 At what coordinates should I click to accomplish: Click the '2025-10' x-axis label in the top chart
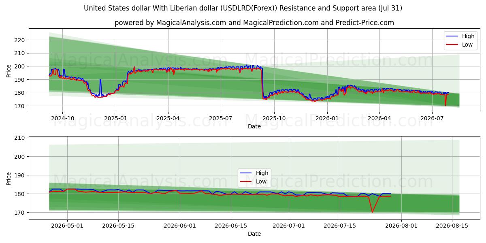[274, 118]
